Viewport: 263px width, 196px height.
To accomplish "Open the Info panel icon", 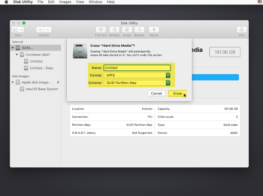I will [x=241, y=30].
